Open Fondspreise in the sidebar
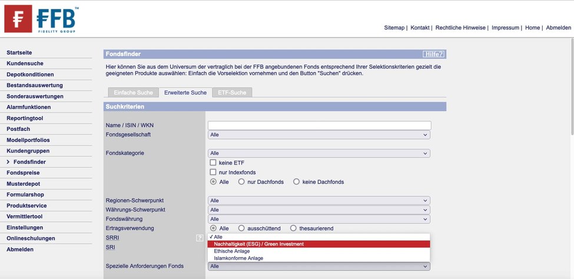This screenshot has width=574, height=279. [x=23, y=173]
